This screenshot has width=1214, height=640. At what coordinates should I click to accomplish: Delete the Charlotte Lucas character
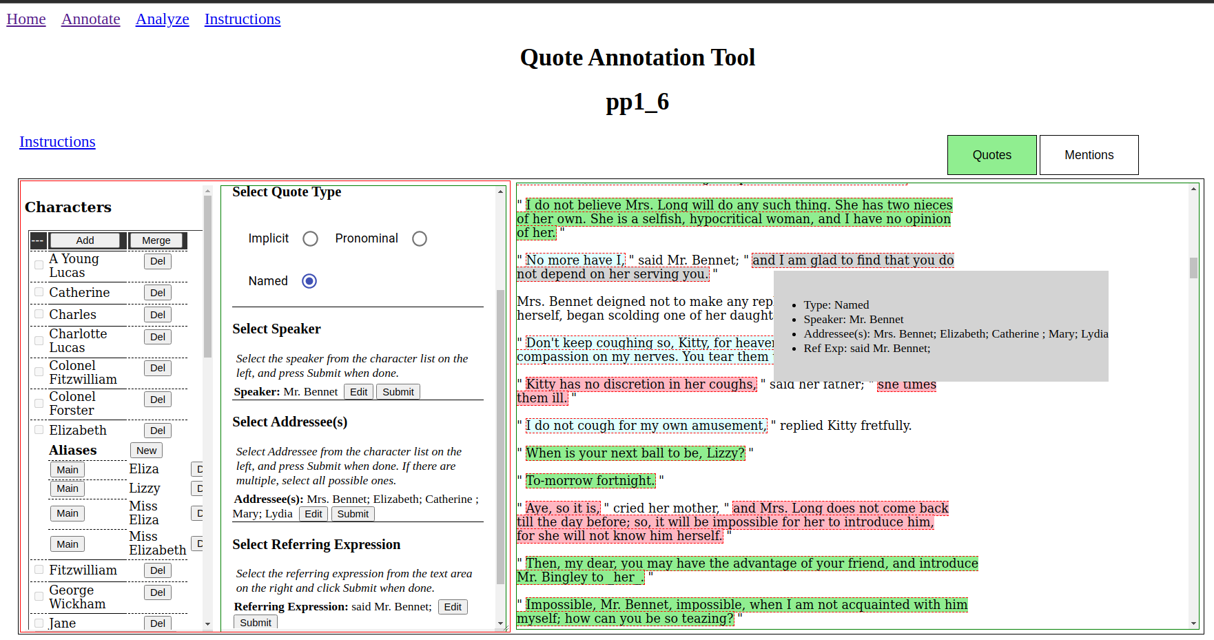(x=158, y=337)
